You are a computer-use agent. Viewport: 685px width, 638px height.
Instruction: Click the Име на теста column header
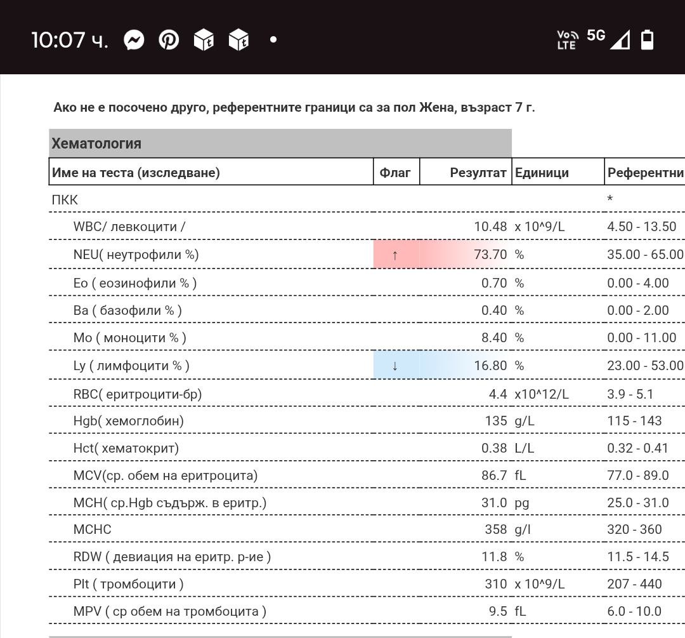136,173
